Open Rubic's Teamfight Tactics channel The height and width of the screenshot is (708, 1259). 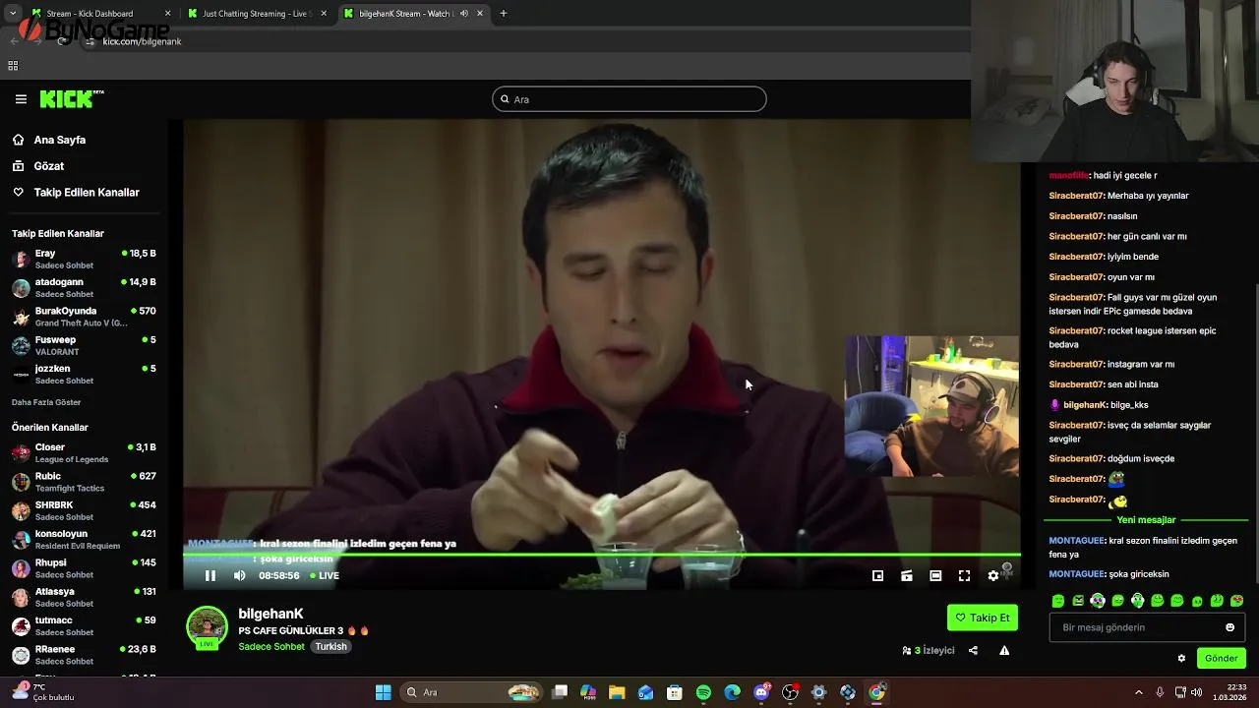pyautogui.click(x=84, y=482)
